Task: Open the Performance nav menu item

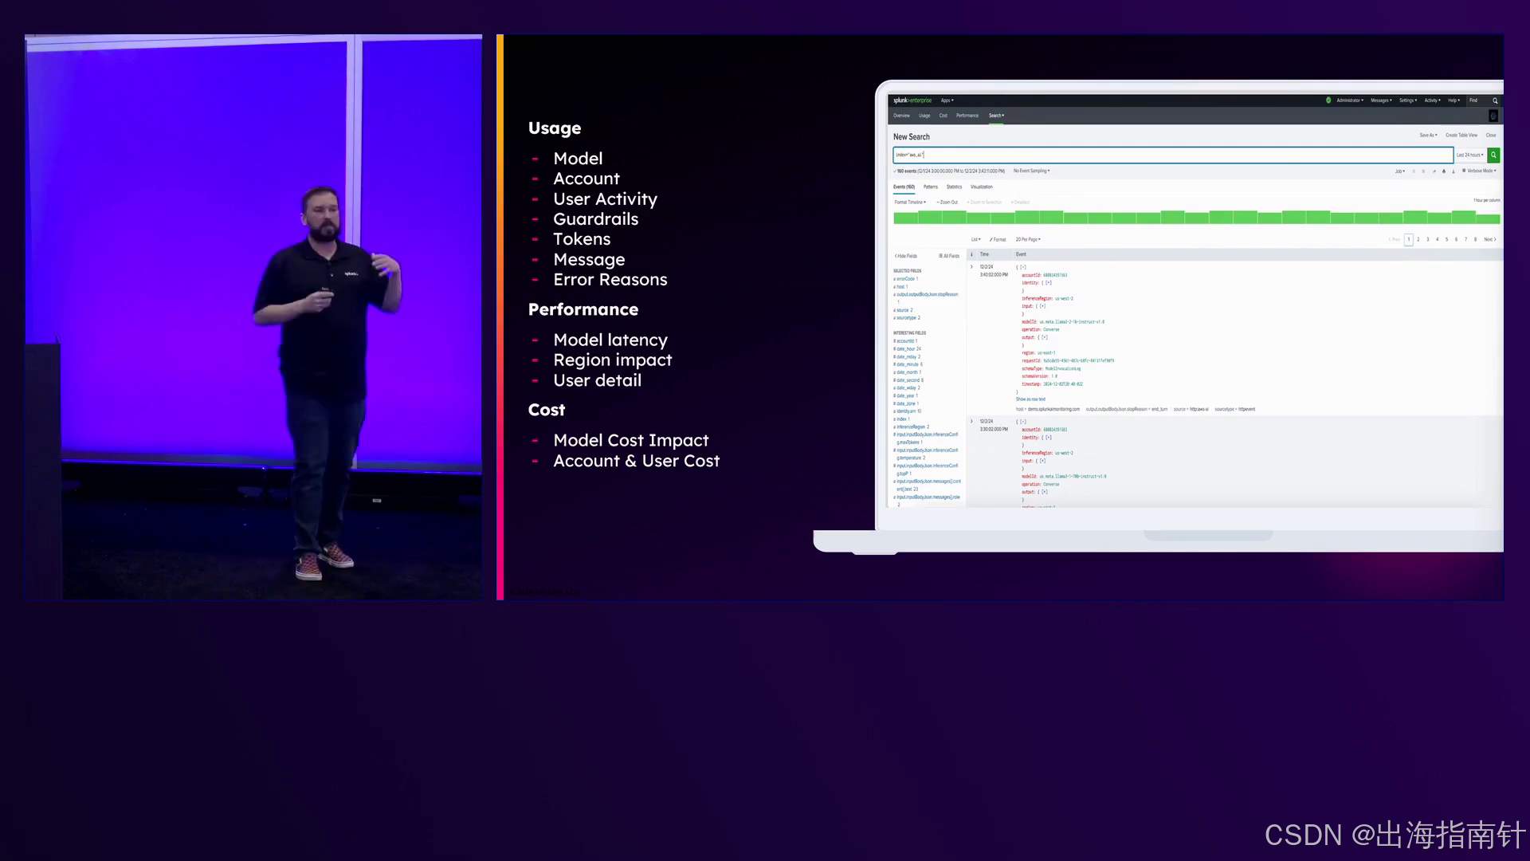Action: [967, 116]
